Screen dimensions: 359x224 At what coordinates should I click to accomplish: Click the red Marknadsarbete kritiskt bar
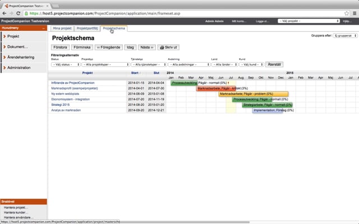(216, 88)
